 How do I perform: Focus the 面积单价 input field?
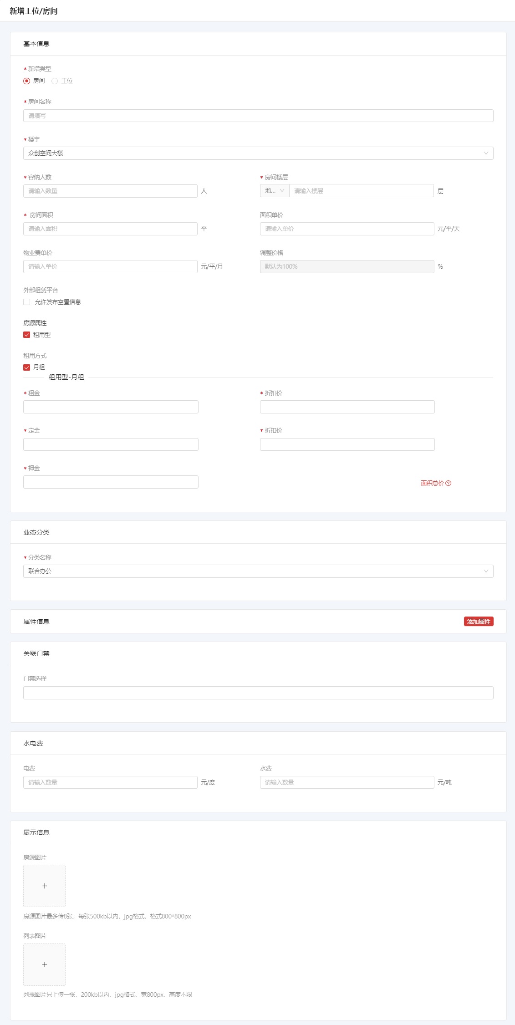(x=347, y=229)
